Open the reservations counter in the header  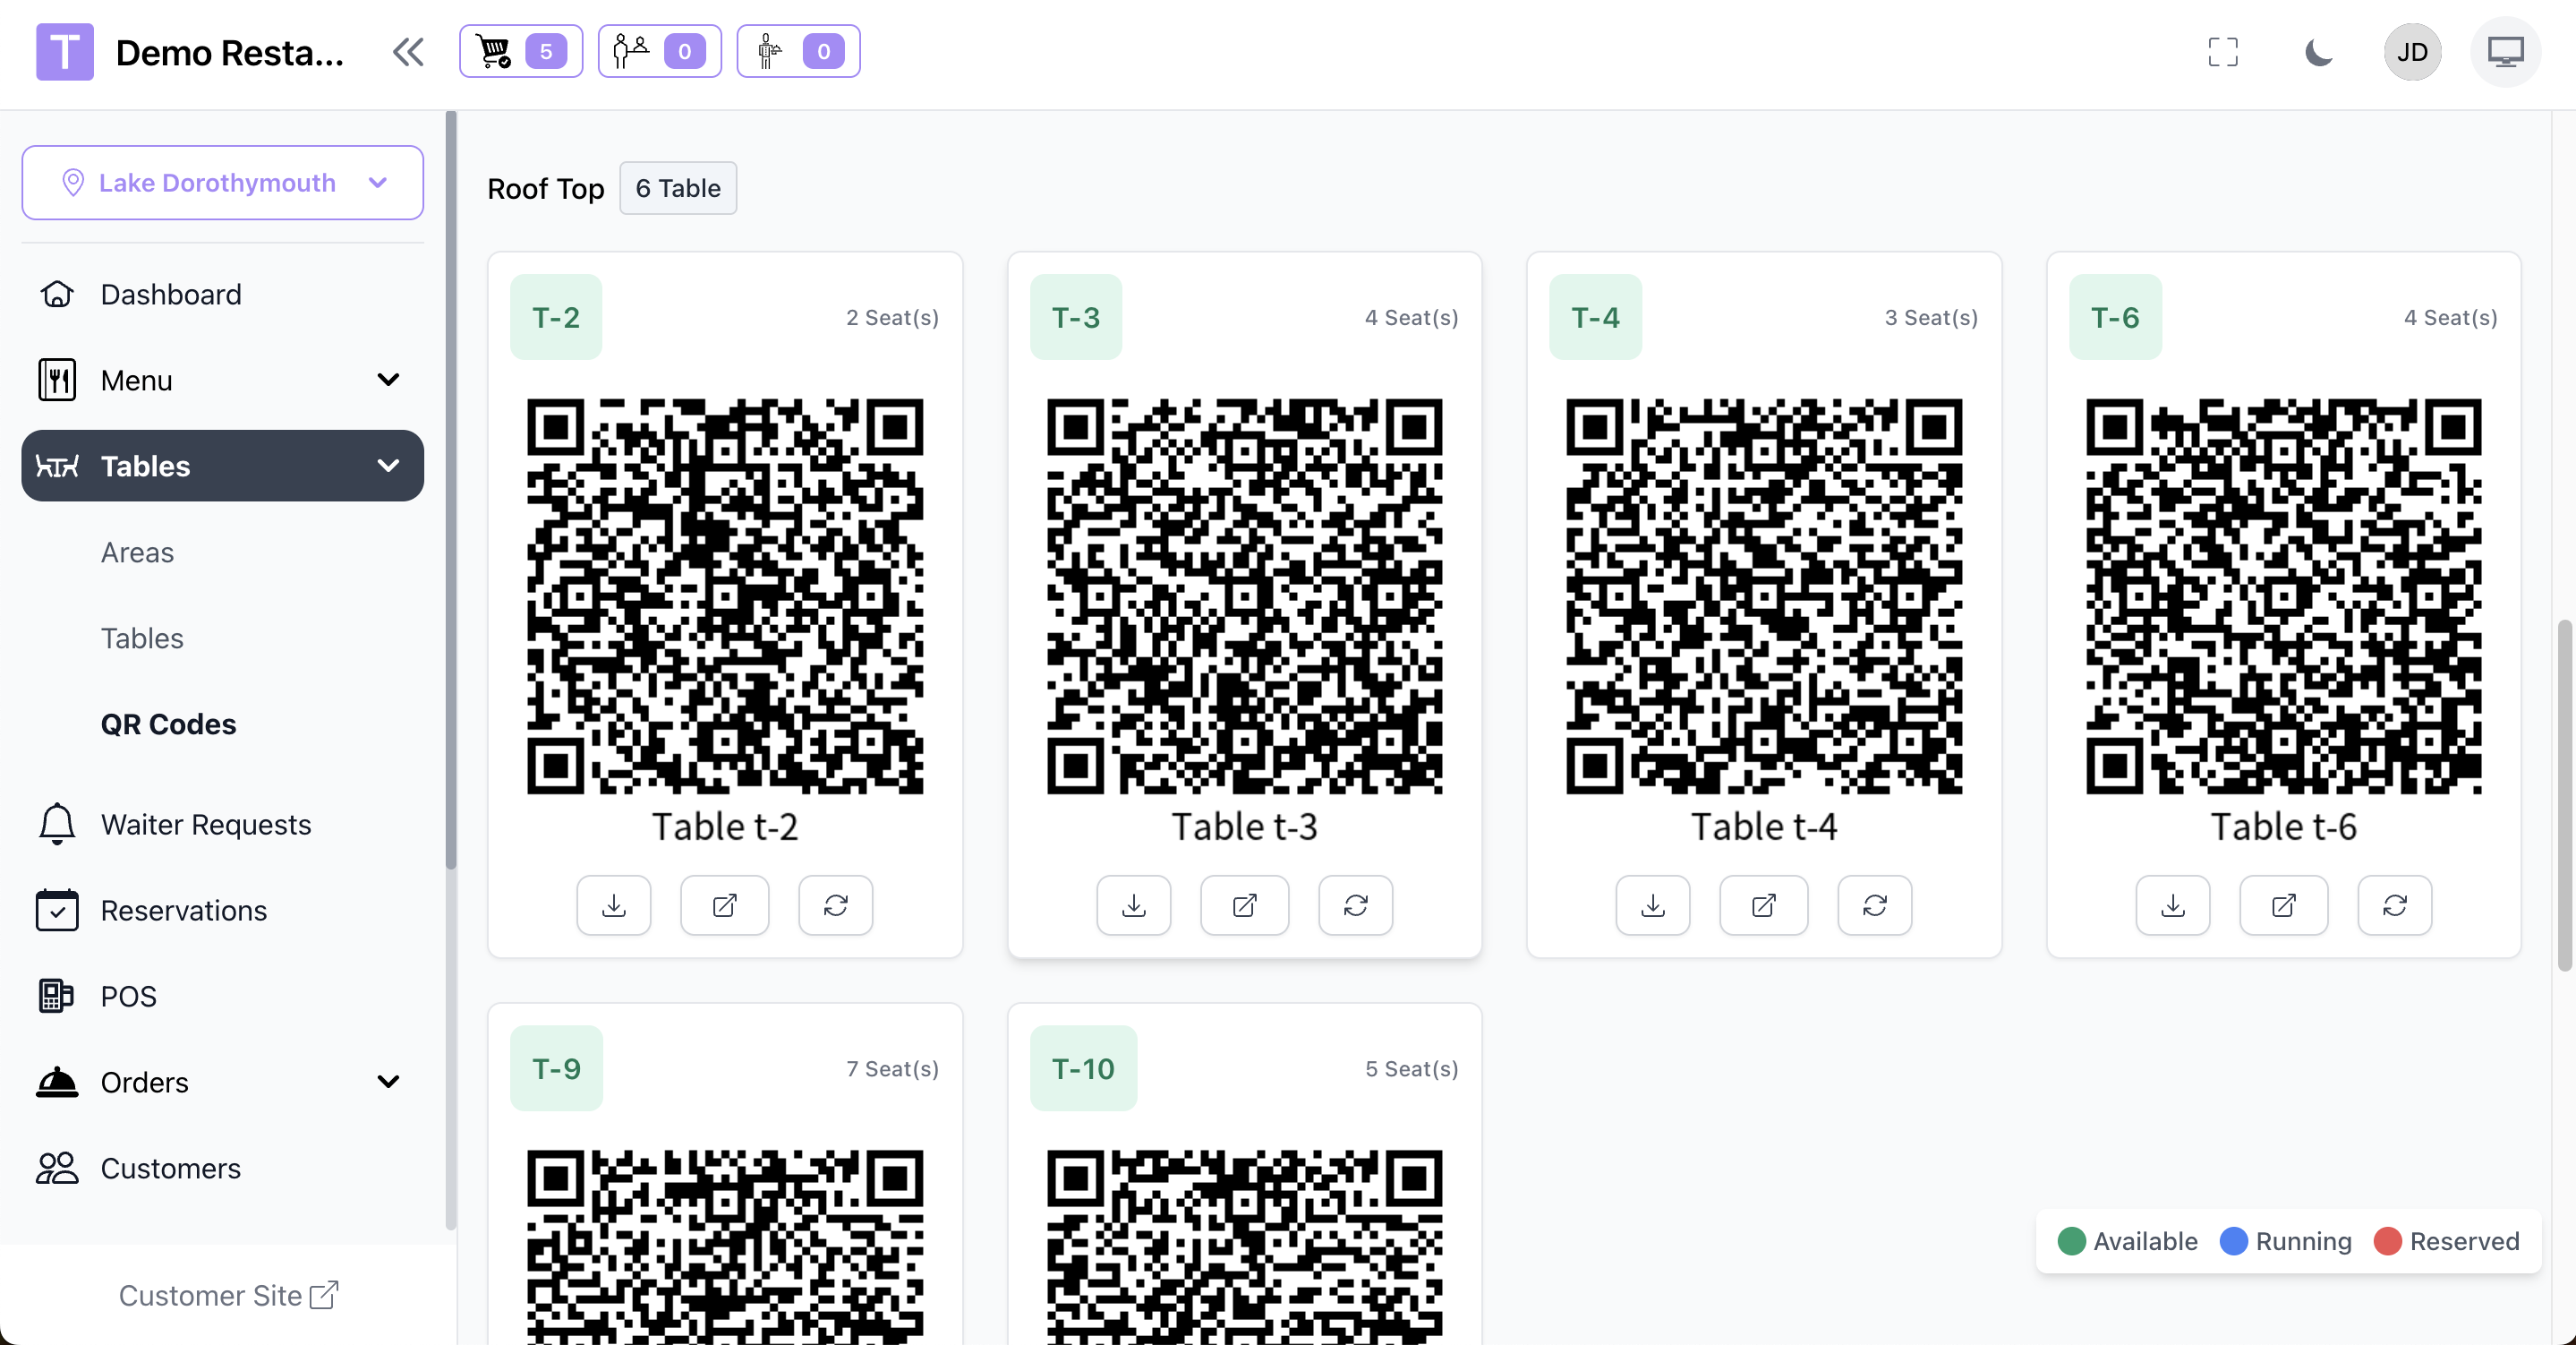pyautogui.click(x=659, y=51)
